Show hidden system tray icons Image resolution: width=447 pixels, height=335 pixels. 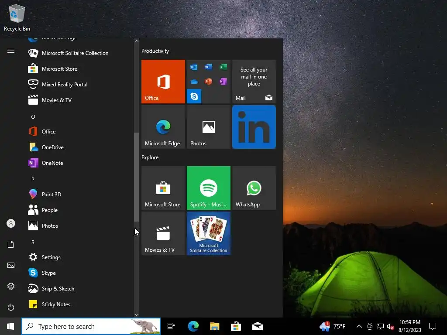coord(359,326)
